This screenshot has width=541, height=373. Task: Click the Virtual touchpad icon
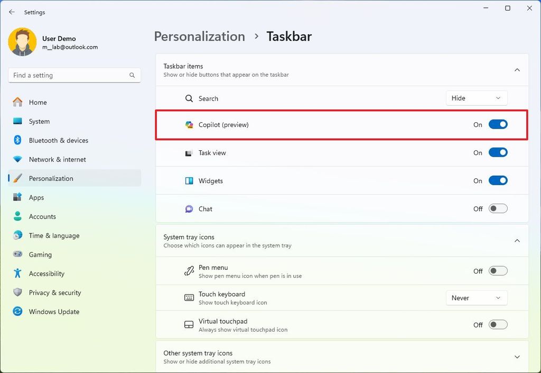(189, 324)
